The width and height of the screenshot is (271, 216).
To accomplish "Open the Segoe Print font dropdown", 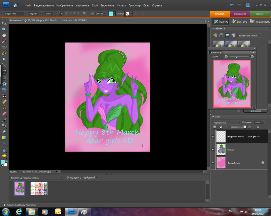I will tap(25, 13).
